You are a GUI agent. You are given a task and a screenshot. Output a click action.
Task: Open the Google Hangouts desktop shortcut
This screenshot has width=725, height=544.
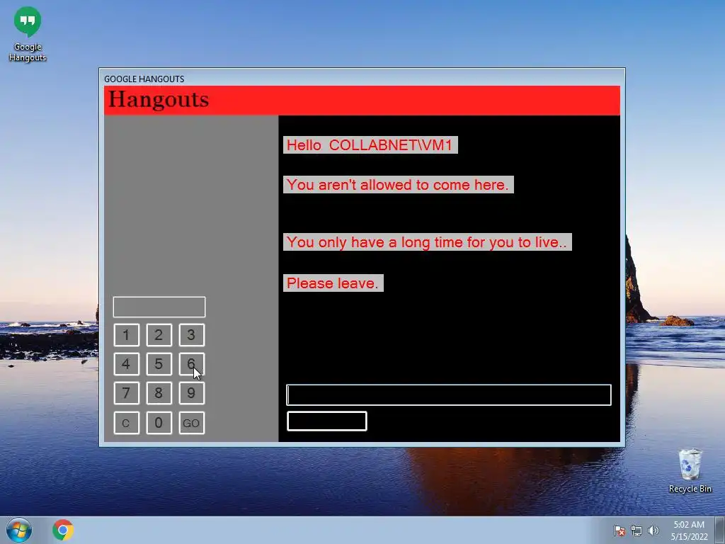pyautogui.click(x=28, y=35)
